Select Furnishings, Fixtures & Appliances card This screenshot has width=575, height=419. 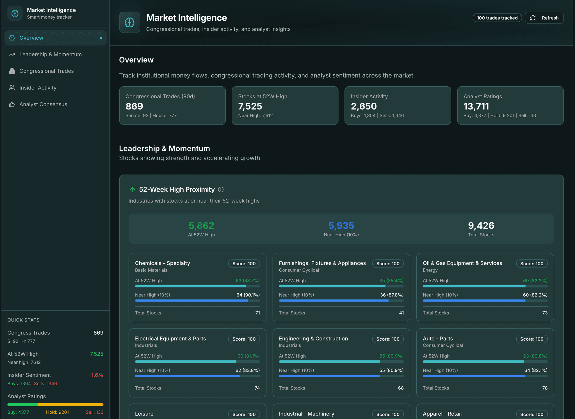pos(341,287)
